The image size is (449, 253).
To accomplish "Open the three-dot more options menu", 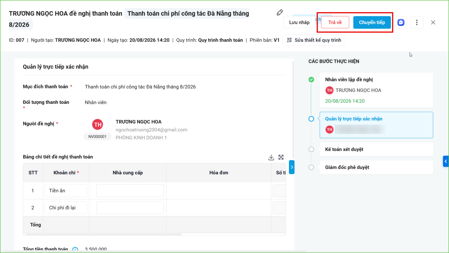I will pos(417,22).
